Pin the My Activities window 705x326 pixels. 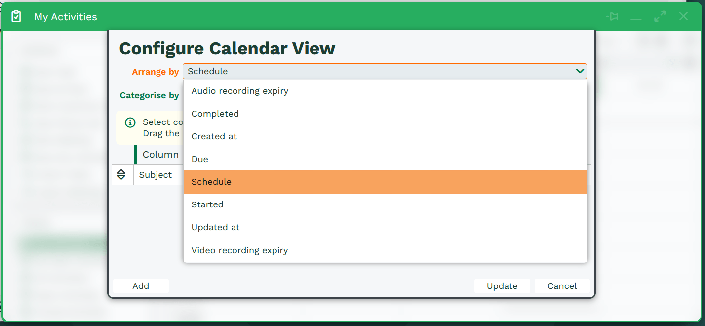click(x=612, y=17)
